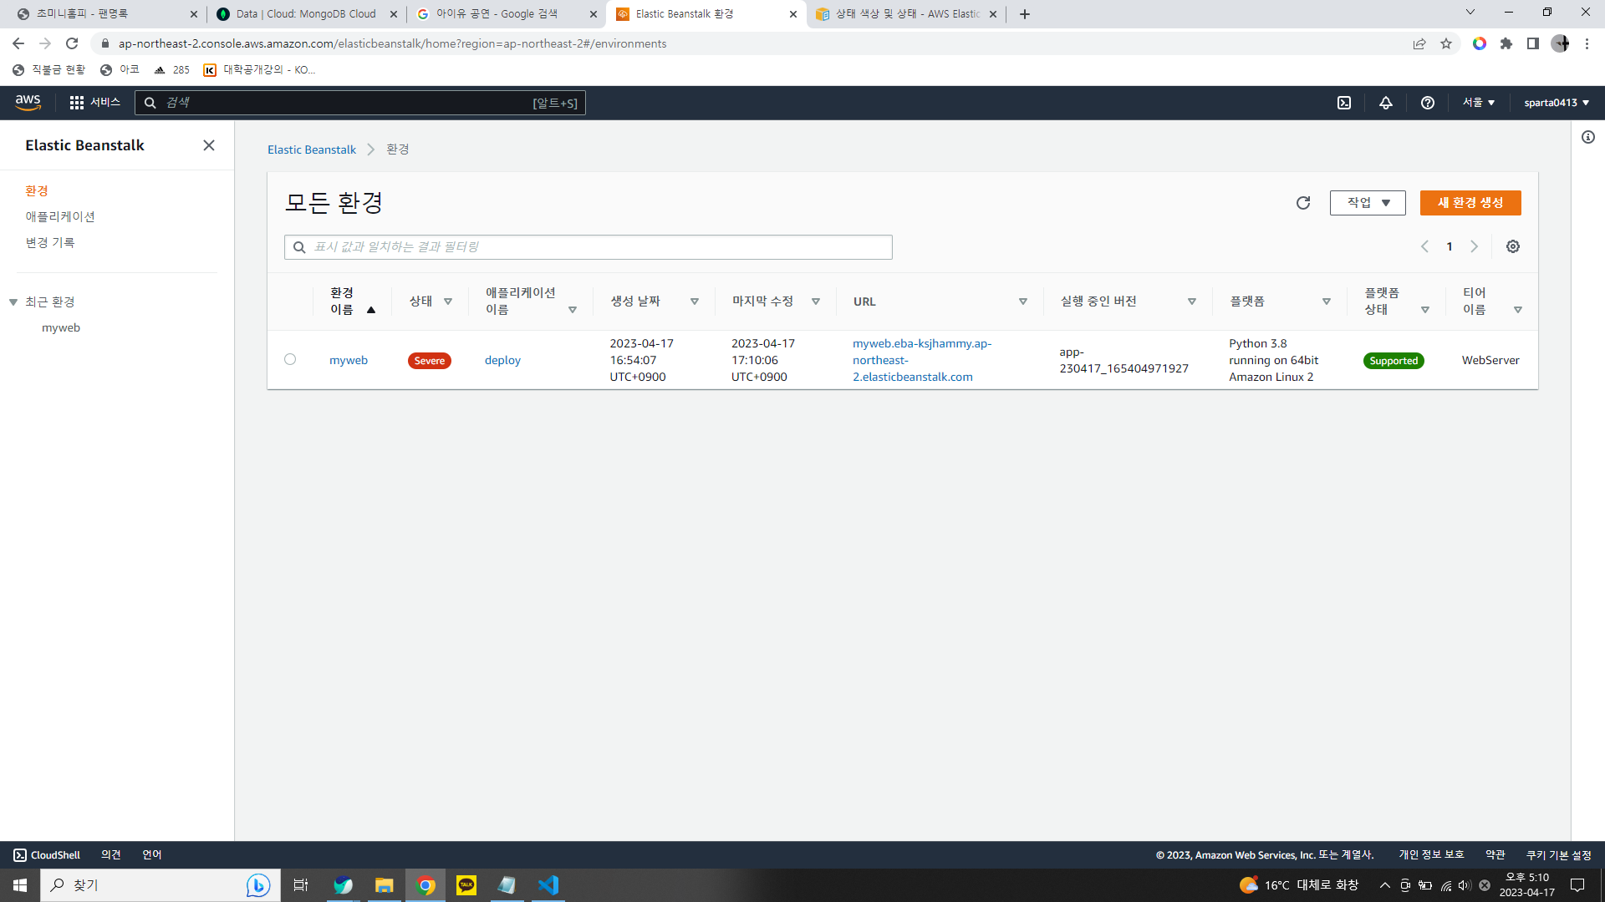Open the info panel icon
The height and width of the screenshot is (902, 1605).
tap(1587, 137)
